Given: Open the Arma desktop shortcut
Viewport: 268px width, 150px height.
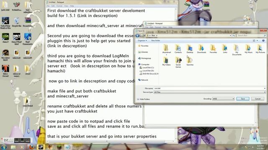Looking at the screenshot, I should (x=5, y=38).
